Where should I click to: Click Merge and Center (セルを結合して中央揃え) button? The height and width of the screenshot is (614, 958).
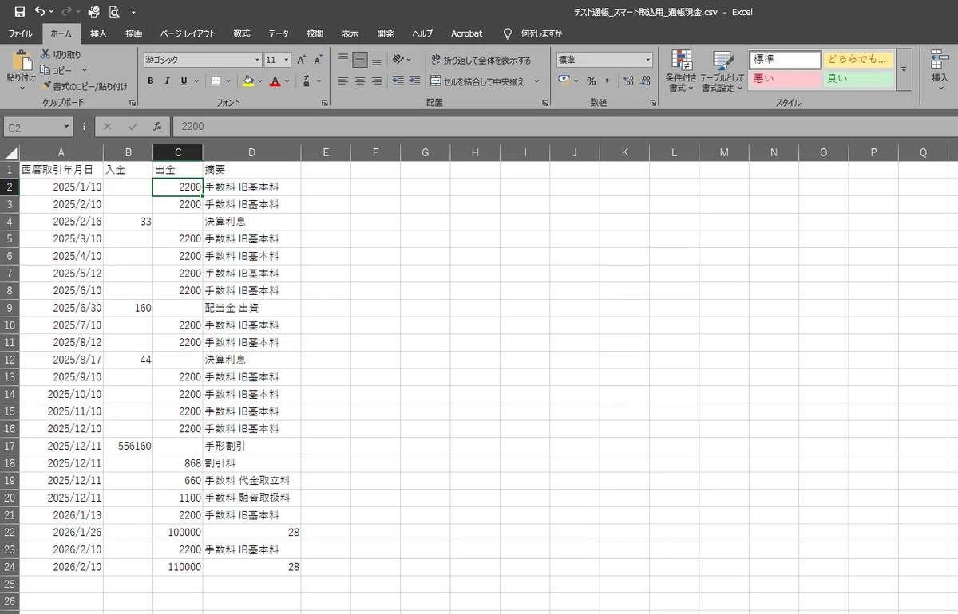click(x=478, y=81)
